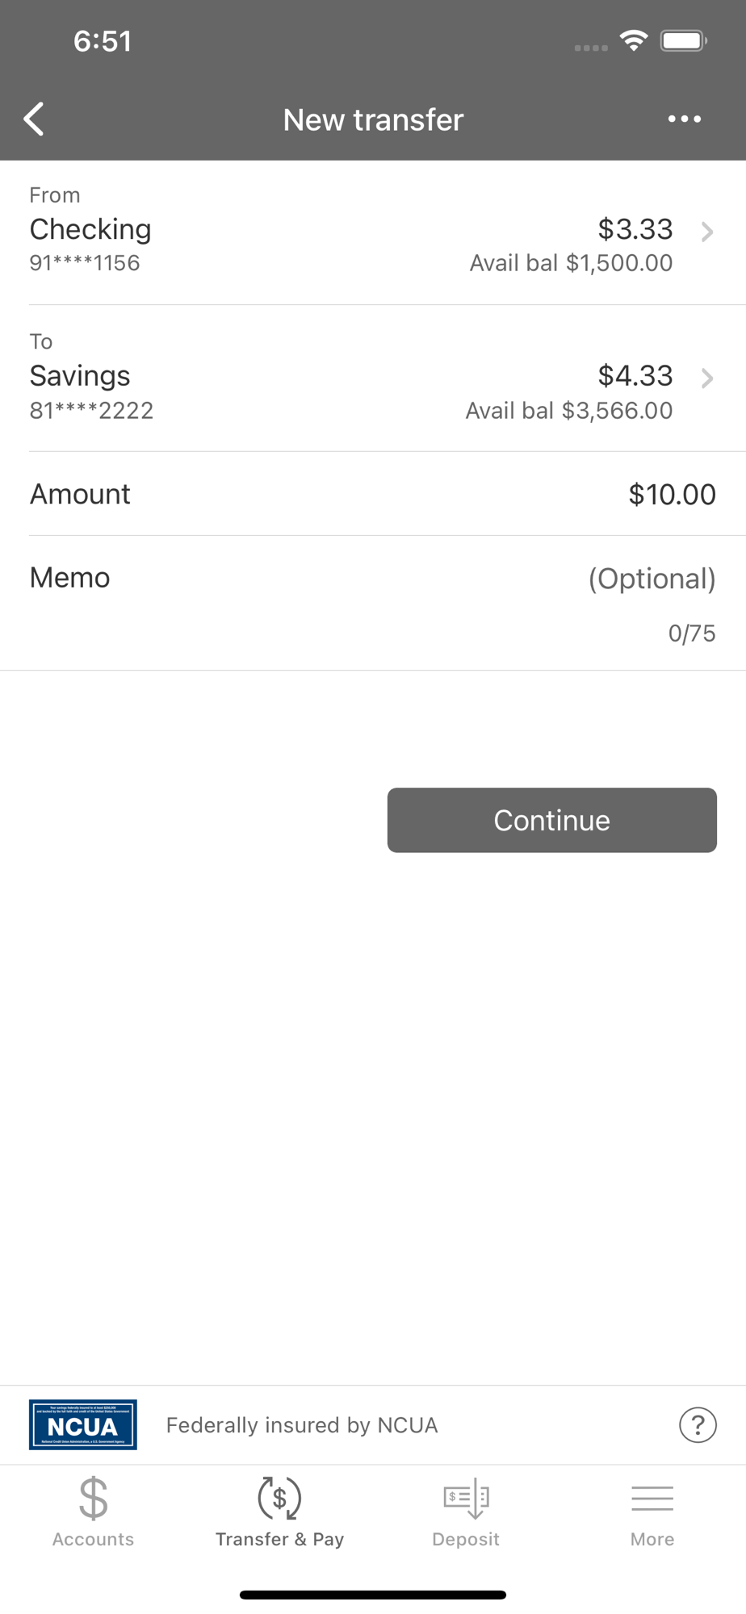Tap the Deposit check icon
746x1614 pixels.
click(x=466, y=1498)
